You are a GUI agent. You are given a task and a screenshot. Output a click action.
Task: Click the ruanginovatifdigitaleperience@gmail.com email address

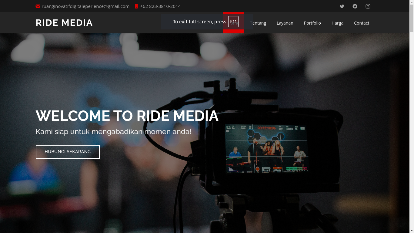pyautogui.click(x=85, y=6)
